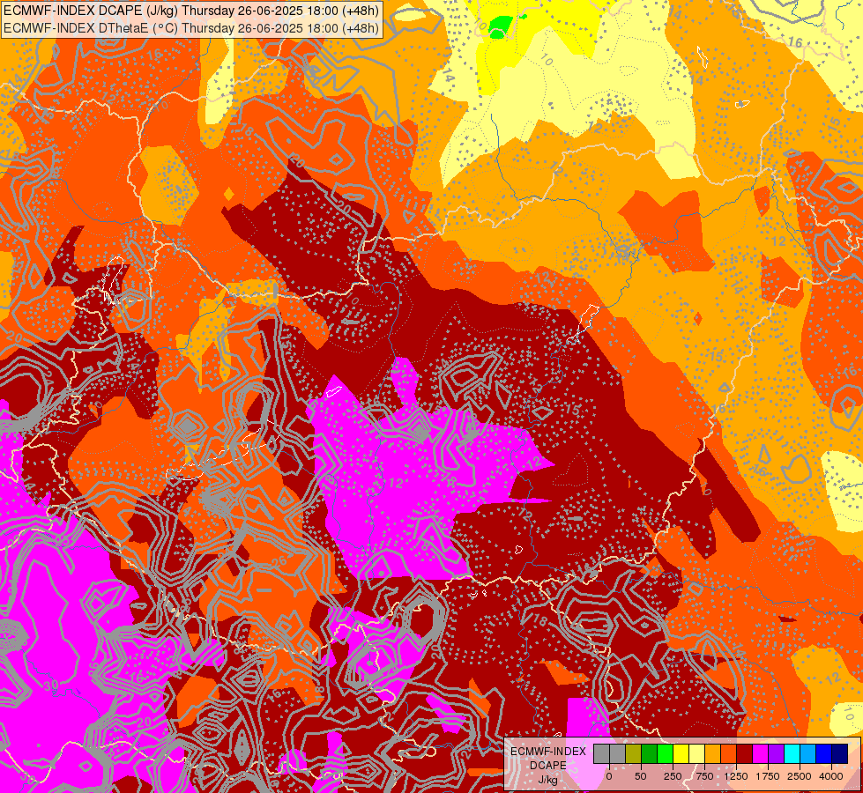863x793 pixels.
Task: Click the contour label 30 on the map
Action: click(50, 686)
